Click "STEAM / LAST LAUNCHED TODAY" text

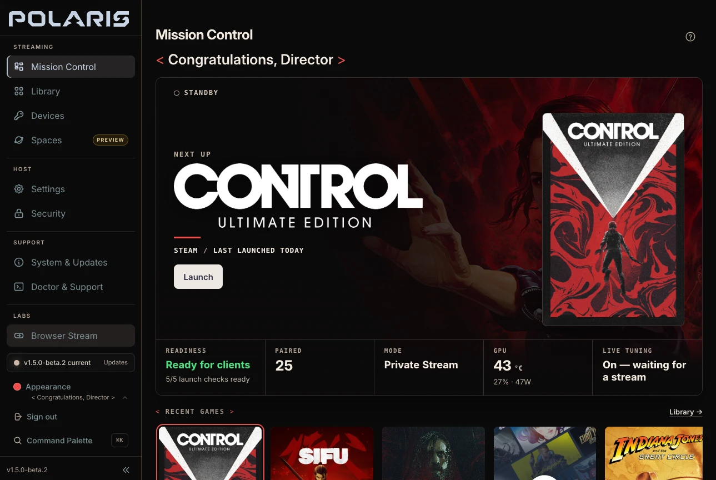click(239, 251)
